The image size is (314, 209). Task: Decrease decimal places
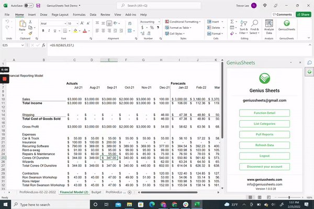149,33
